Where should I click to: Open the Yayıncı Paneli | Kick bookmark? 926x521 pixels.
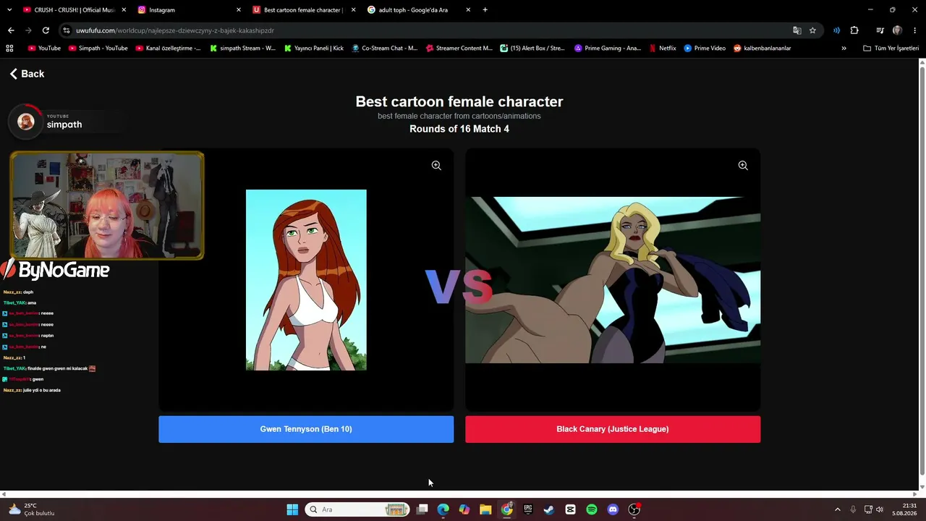[x=313, y=48]
